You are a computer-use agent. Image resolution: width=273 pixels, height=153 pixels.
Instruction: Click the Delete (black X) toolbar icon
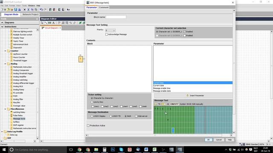point(25,9)
